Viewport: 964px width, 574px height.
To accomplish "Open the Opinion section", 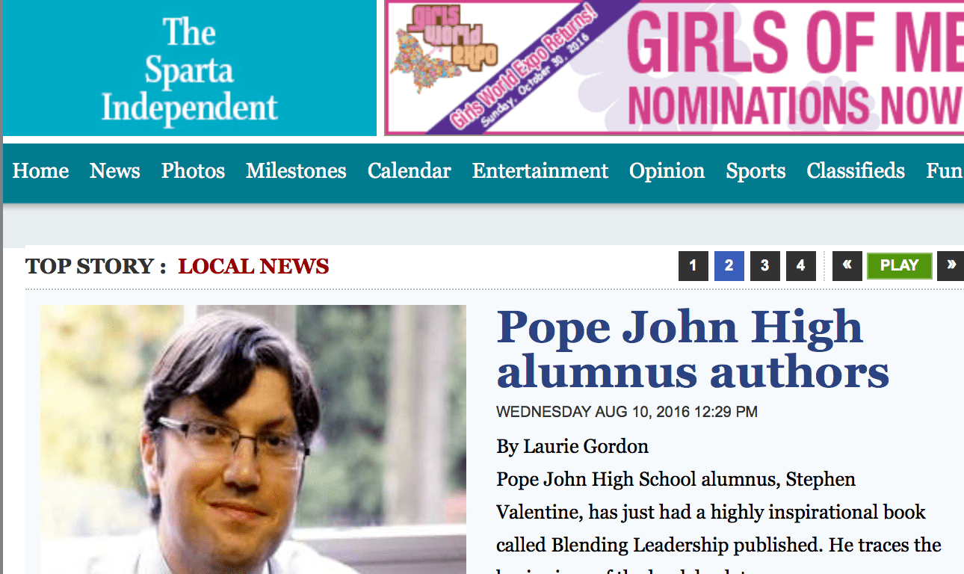I will (667, 171).
